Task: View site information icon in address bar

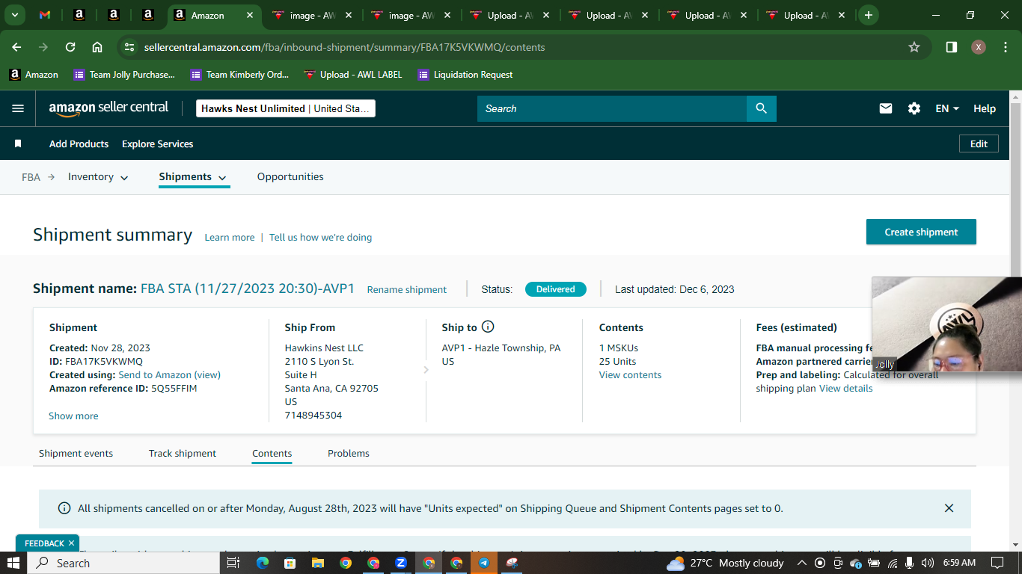Action: [x=129, y=47]
